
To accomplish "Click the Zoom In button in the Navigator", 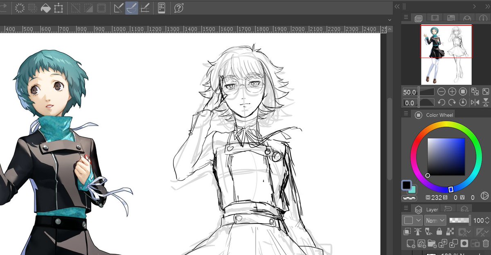I will pyautogui.click(x=452, y=92).
